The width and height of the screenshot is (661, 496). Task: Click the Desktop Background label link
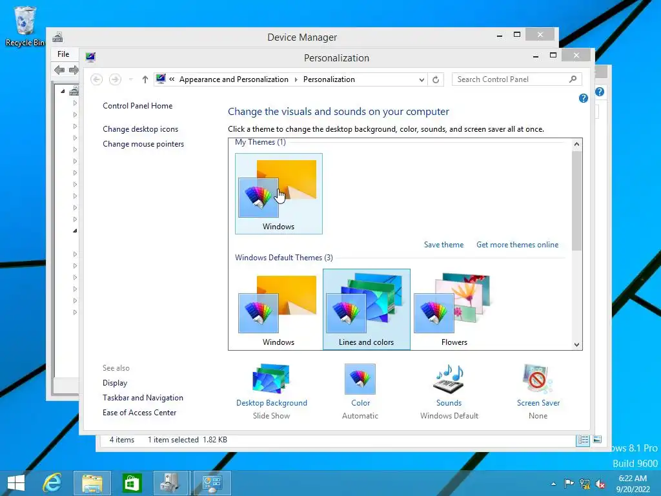click(272, 403)
